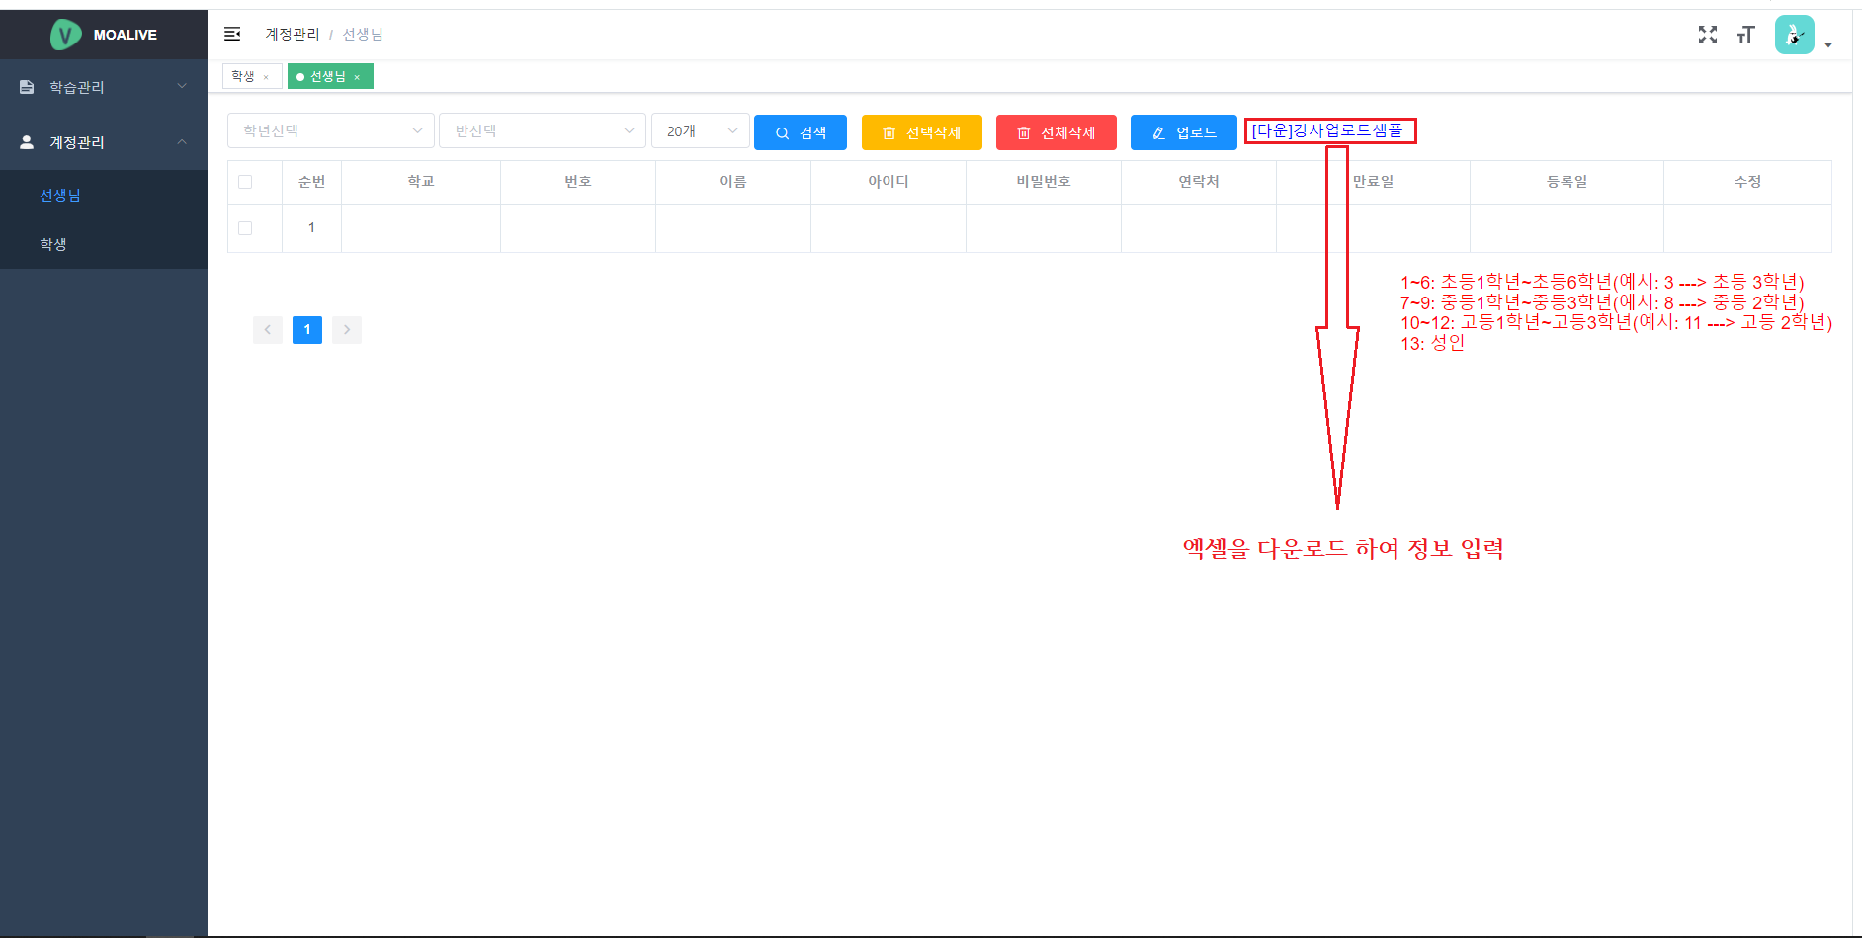1862x938 pixels.
Task: Click the 비밀번호 column header
Action: pyautogui.click(x=1044, y=182)
